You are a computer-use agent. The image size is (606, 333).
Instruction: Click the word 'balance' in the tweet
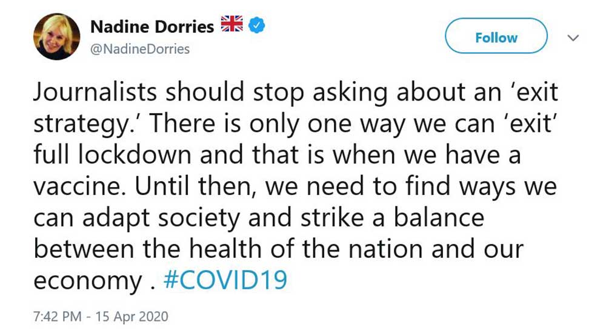[440, 218]
